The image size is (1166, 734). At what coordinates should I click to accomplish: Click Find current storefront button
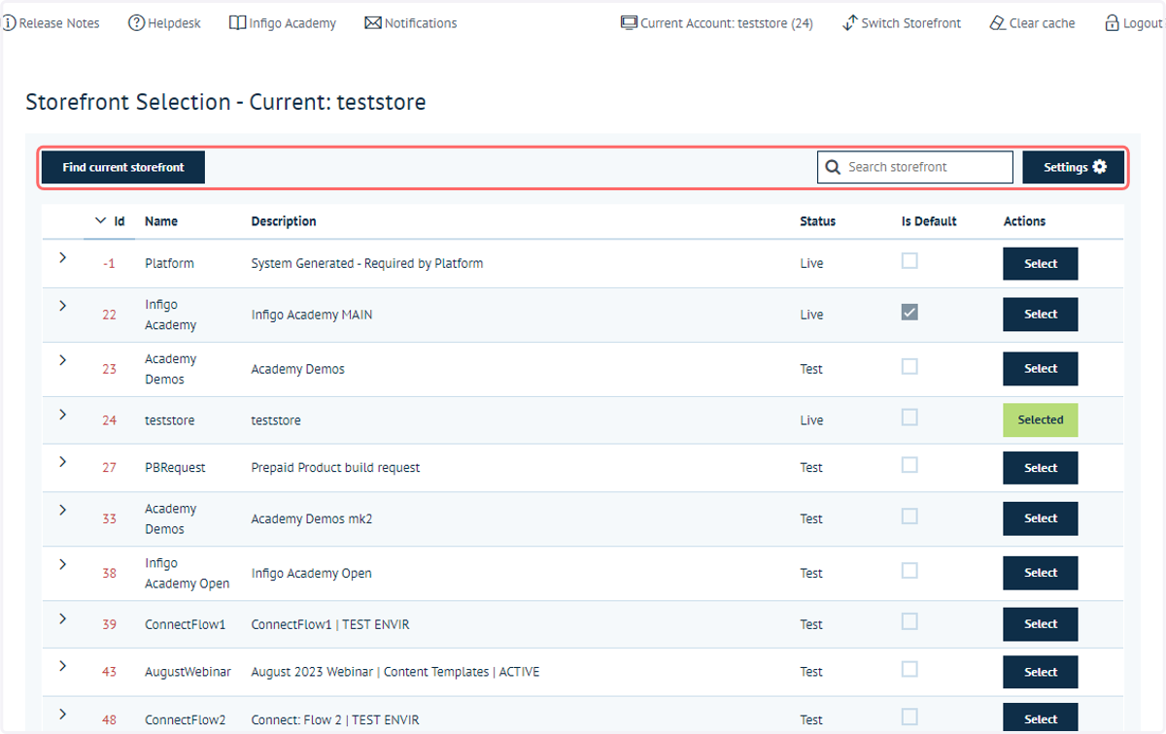[x=123, y=167]
